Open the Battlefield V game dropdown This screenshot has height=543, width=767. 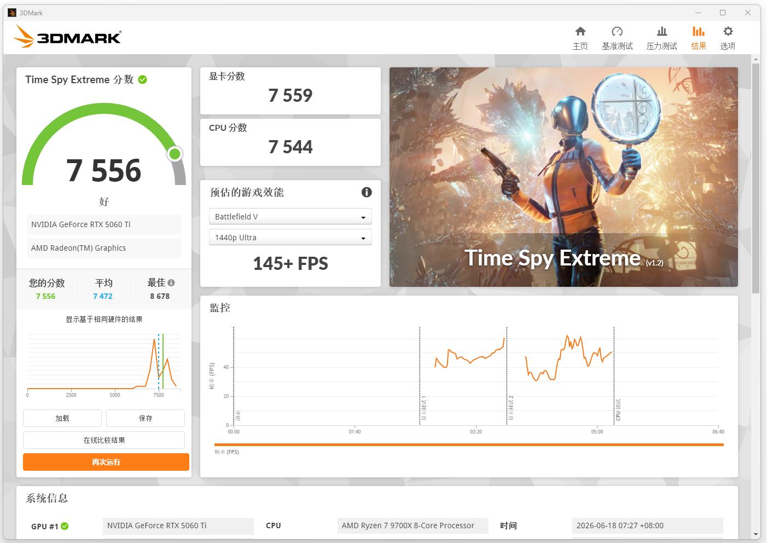[290, 217]
